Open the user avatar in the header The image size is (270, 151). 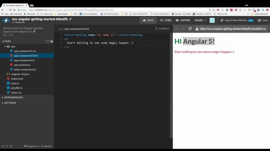coord(212,21)
